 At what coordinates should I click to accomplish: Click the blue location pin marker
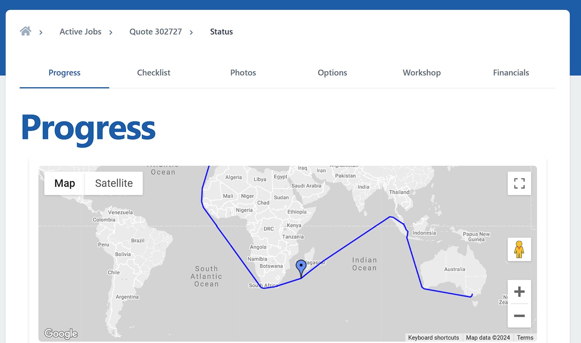(x=301, y=267)
